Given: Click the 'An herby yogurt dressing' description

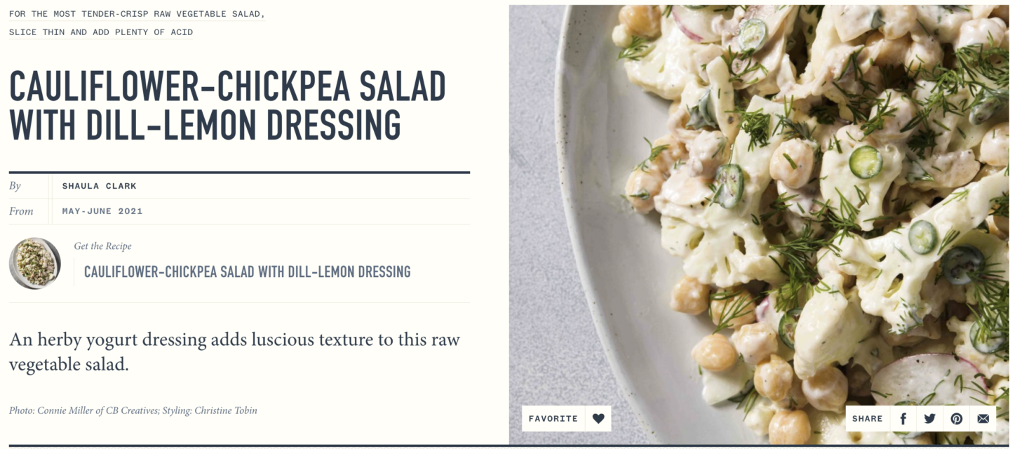Looking at the screenshot, I should pos(234,352).
